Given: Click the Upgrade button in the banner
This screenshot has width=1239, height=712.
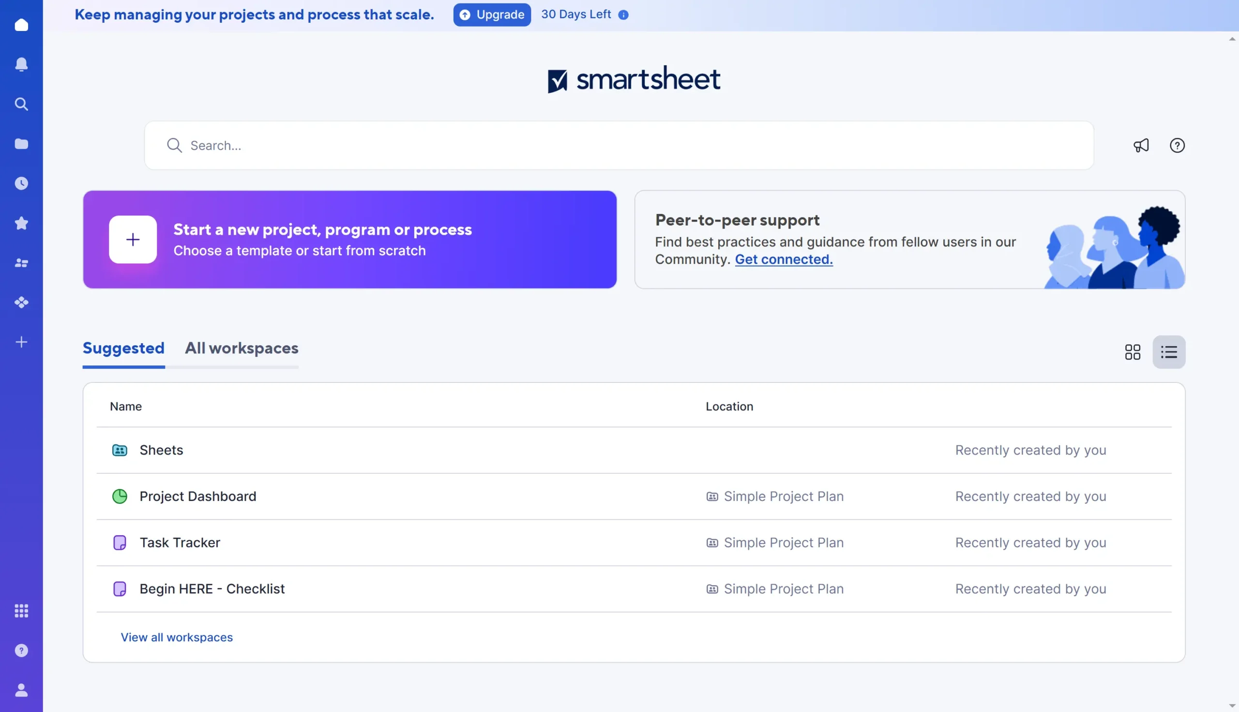Looking at the screenshot, I should (x=492, y=15).
